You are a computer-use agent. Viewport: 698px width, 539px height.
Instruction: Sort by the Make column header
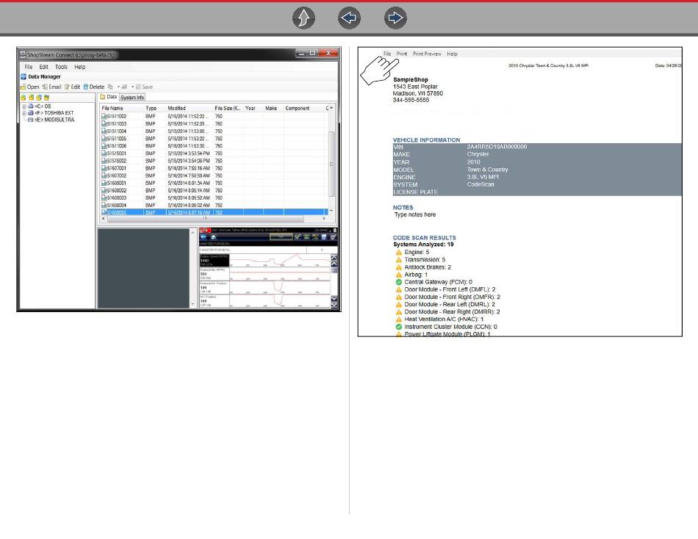pyautogui.click(x=273, y=108)
